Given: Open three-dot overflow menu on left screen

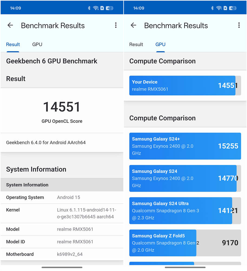Looking at the screenshot, I should [116, 25].
